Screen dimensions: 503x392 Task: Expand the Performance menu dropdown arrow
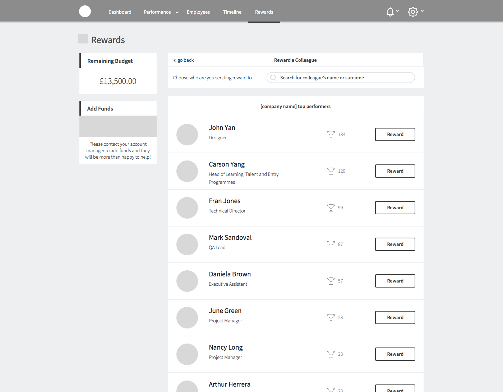click(177, 12)
